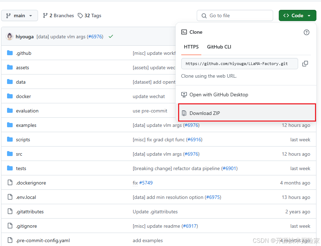Open the .github folder
This screenshot has width=321, height=246.
coord(24,53)
